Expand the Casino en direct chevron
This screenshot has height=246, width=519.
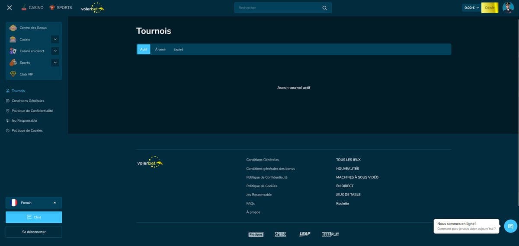pyautogui.click(x=55, y=51)
